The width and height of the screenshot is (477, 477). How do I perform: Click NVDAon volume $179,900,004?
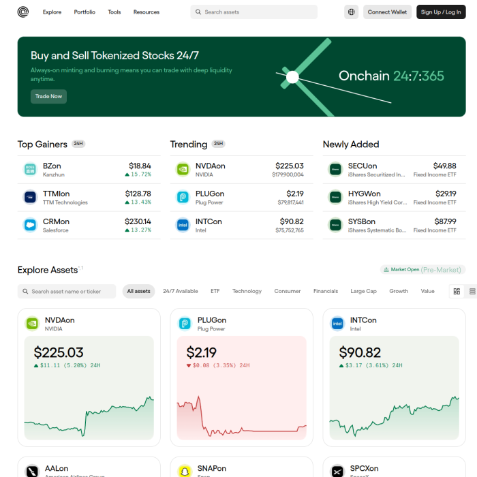click(288, 174)
